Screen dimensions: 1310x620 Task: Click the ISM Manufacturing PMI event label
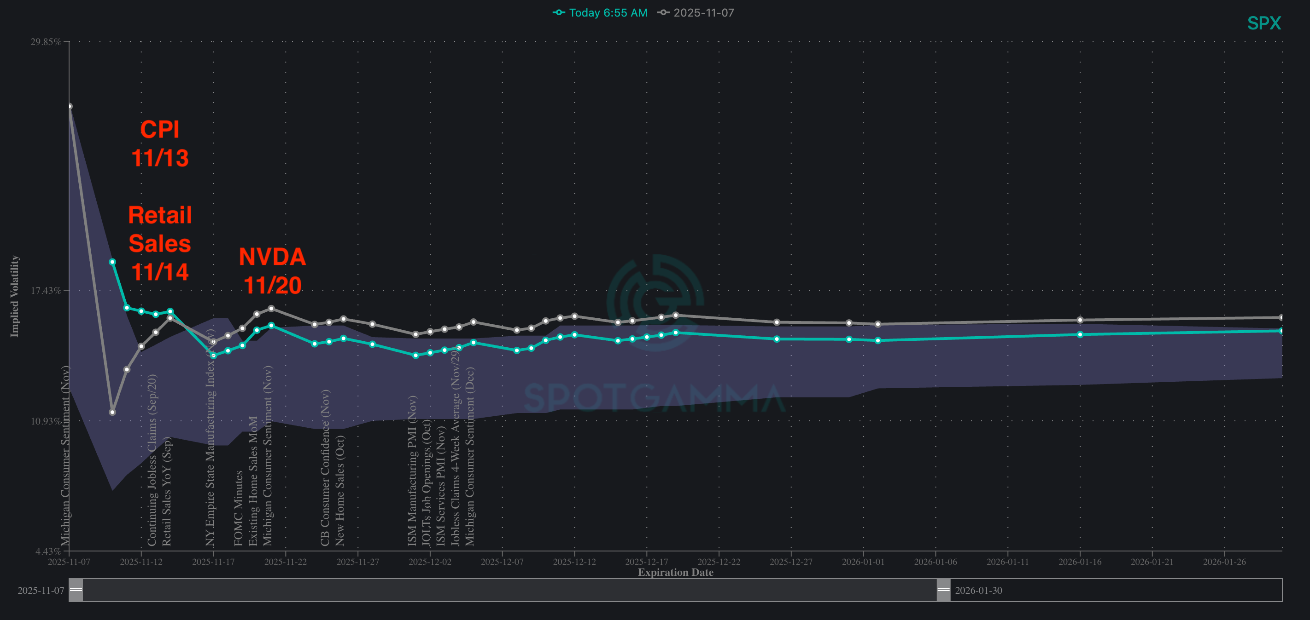412,471
